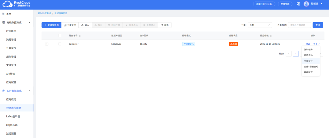Select 高级配置 from the menu
329x138 pixels.
tap(311, 72)
